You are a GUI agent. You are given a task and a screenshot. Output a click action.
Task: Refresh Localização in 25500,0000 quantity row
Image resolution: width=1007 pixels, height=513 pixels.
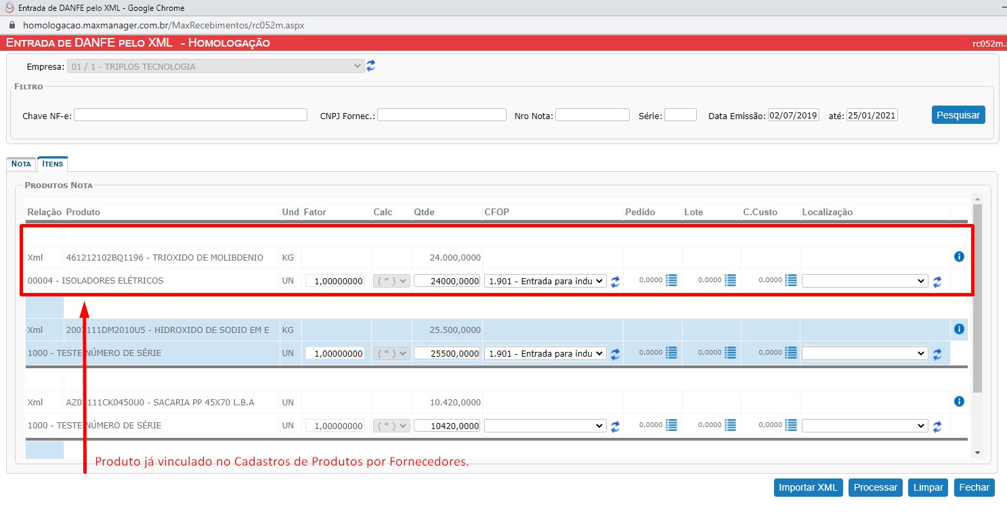937,354
